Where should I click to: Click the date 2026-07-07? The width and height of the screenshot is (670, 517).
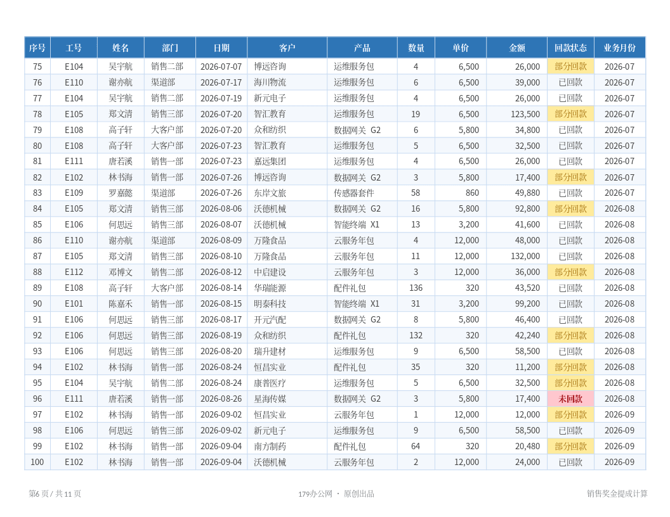coord(221,67)
